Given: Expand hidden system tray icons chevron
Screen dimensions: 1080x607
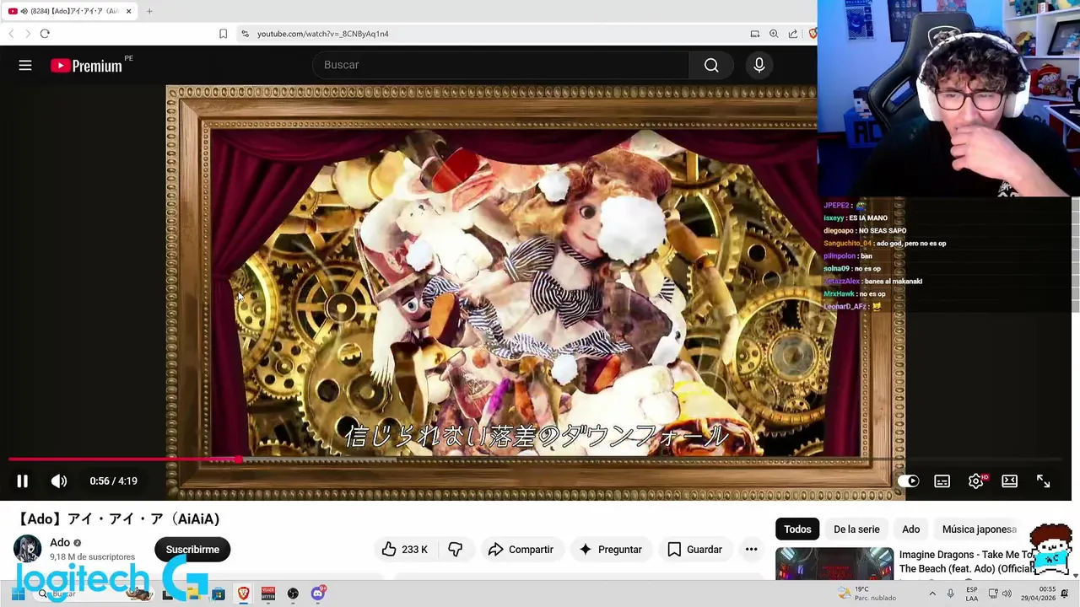Looking at the screenshot, I should [x=931, y=594].
